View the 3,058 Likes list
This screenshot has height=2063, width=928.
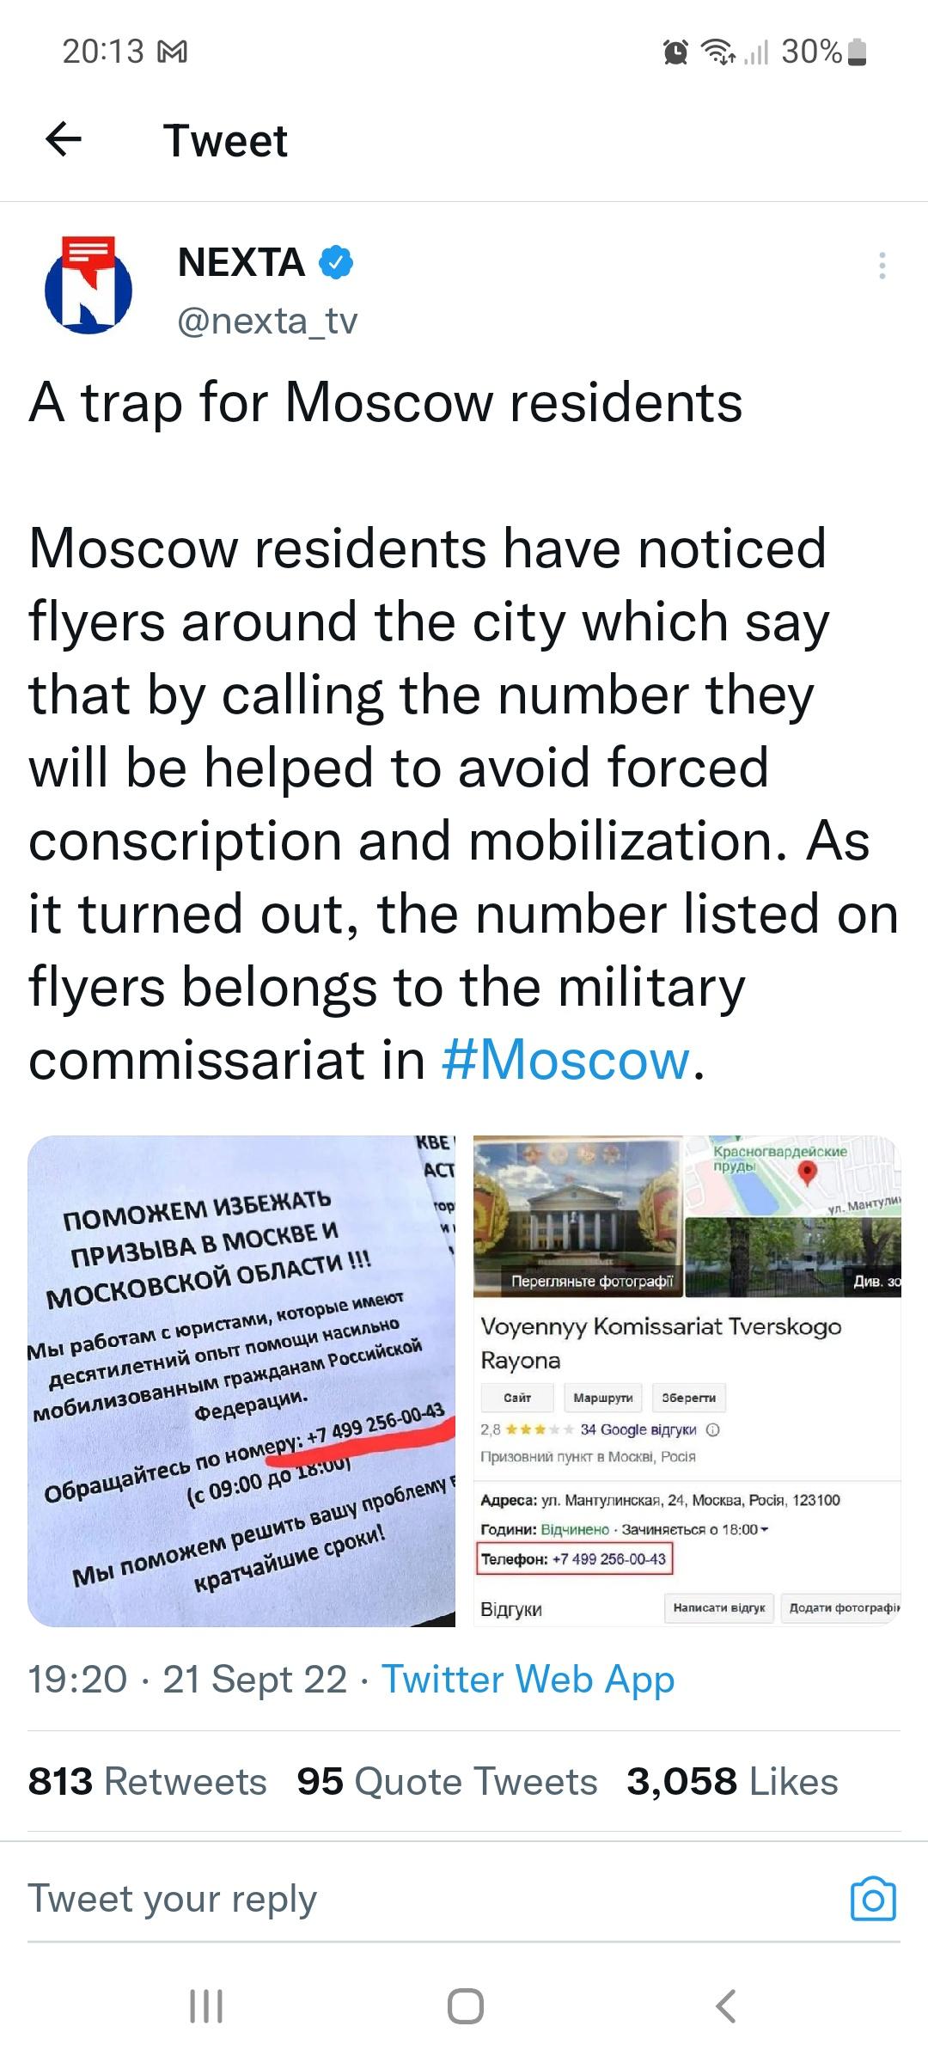click(732, 1782)
